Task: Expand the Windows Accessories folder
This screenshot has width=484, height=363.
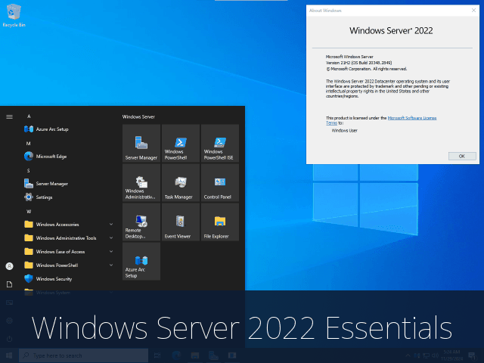Action: (69, 225)
